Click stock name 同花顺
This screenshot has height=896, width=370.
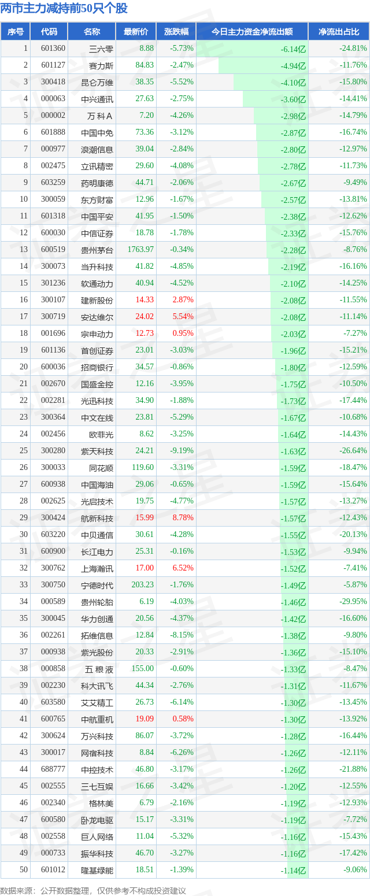(x=101, y=468)
